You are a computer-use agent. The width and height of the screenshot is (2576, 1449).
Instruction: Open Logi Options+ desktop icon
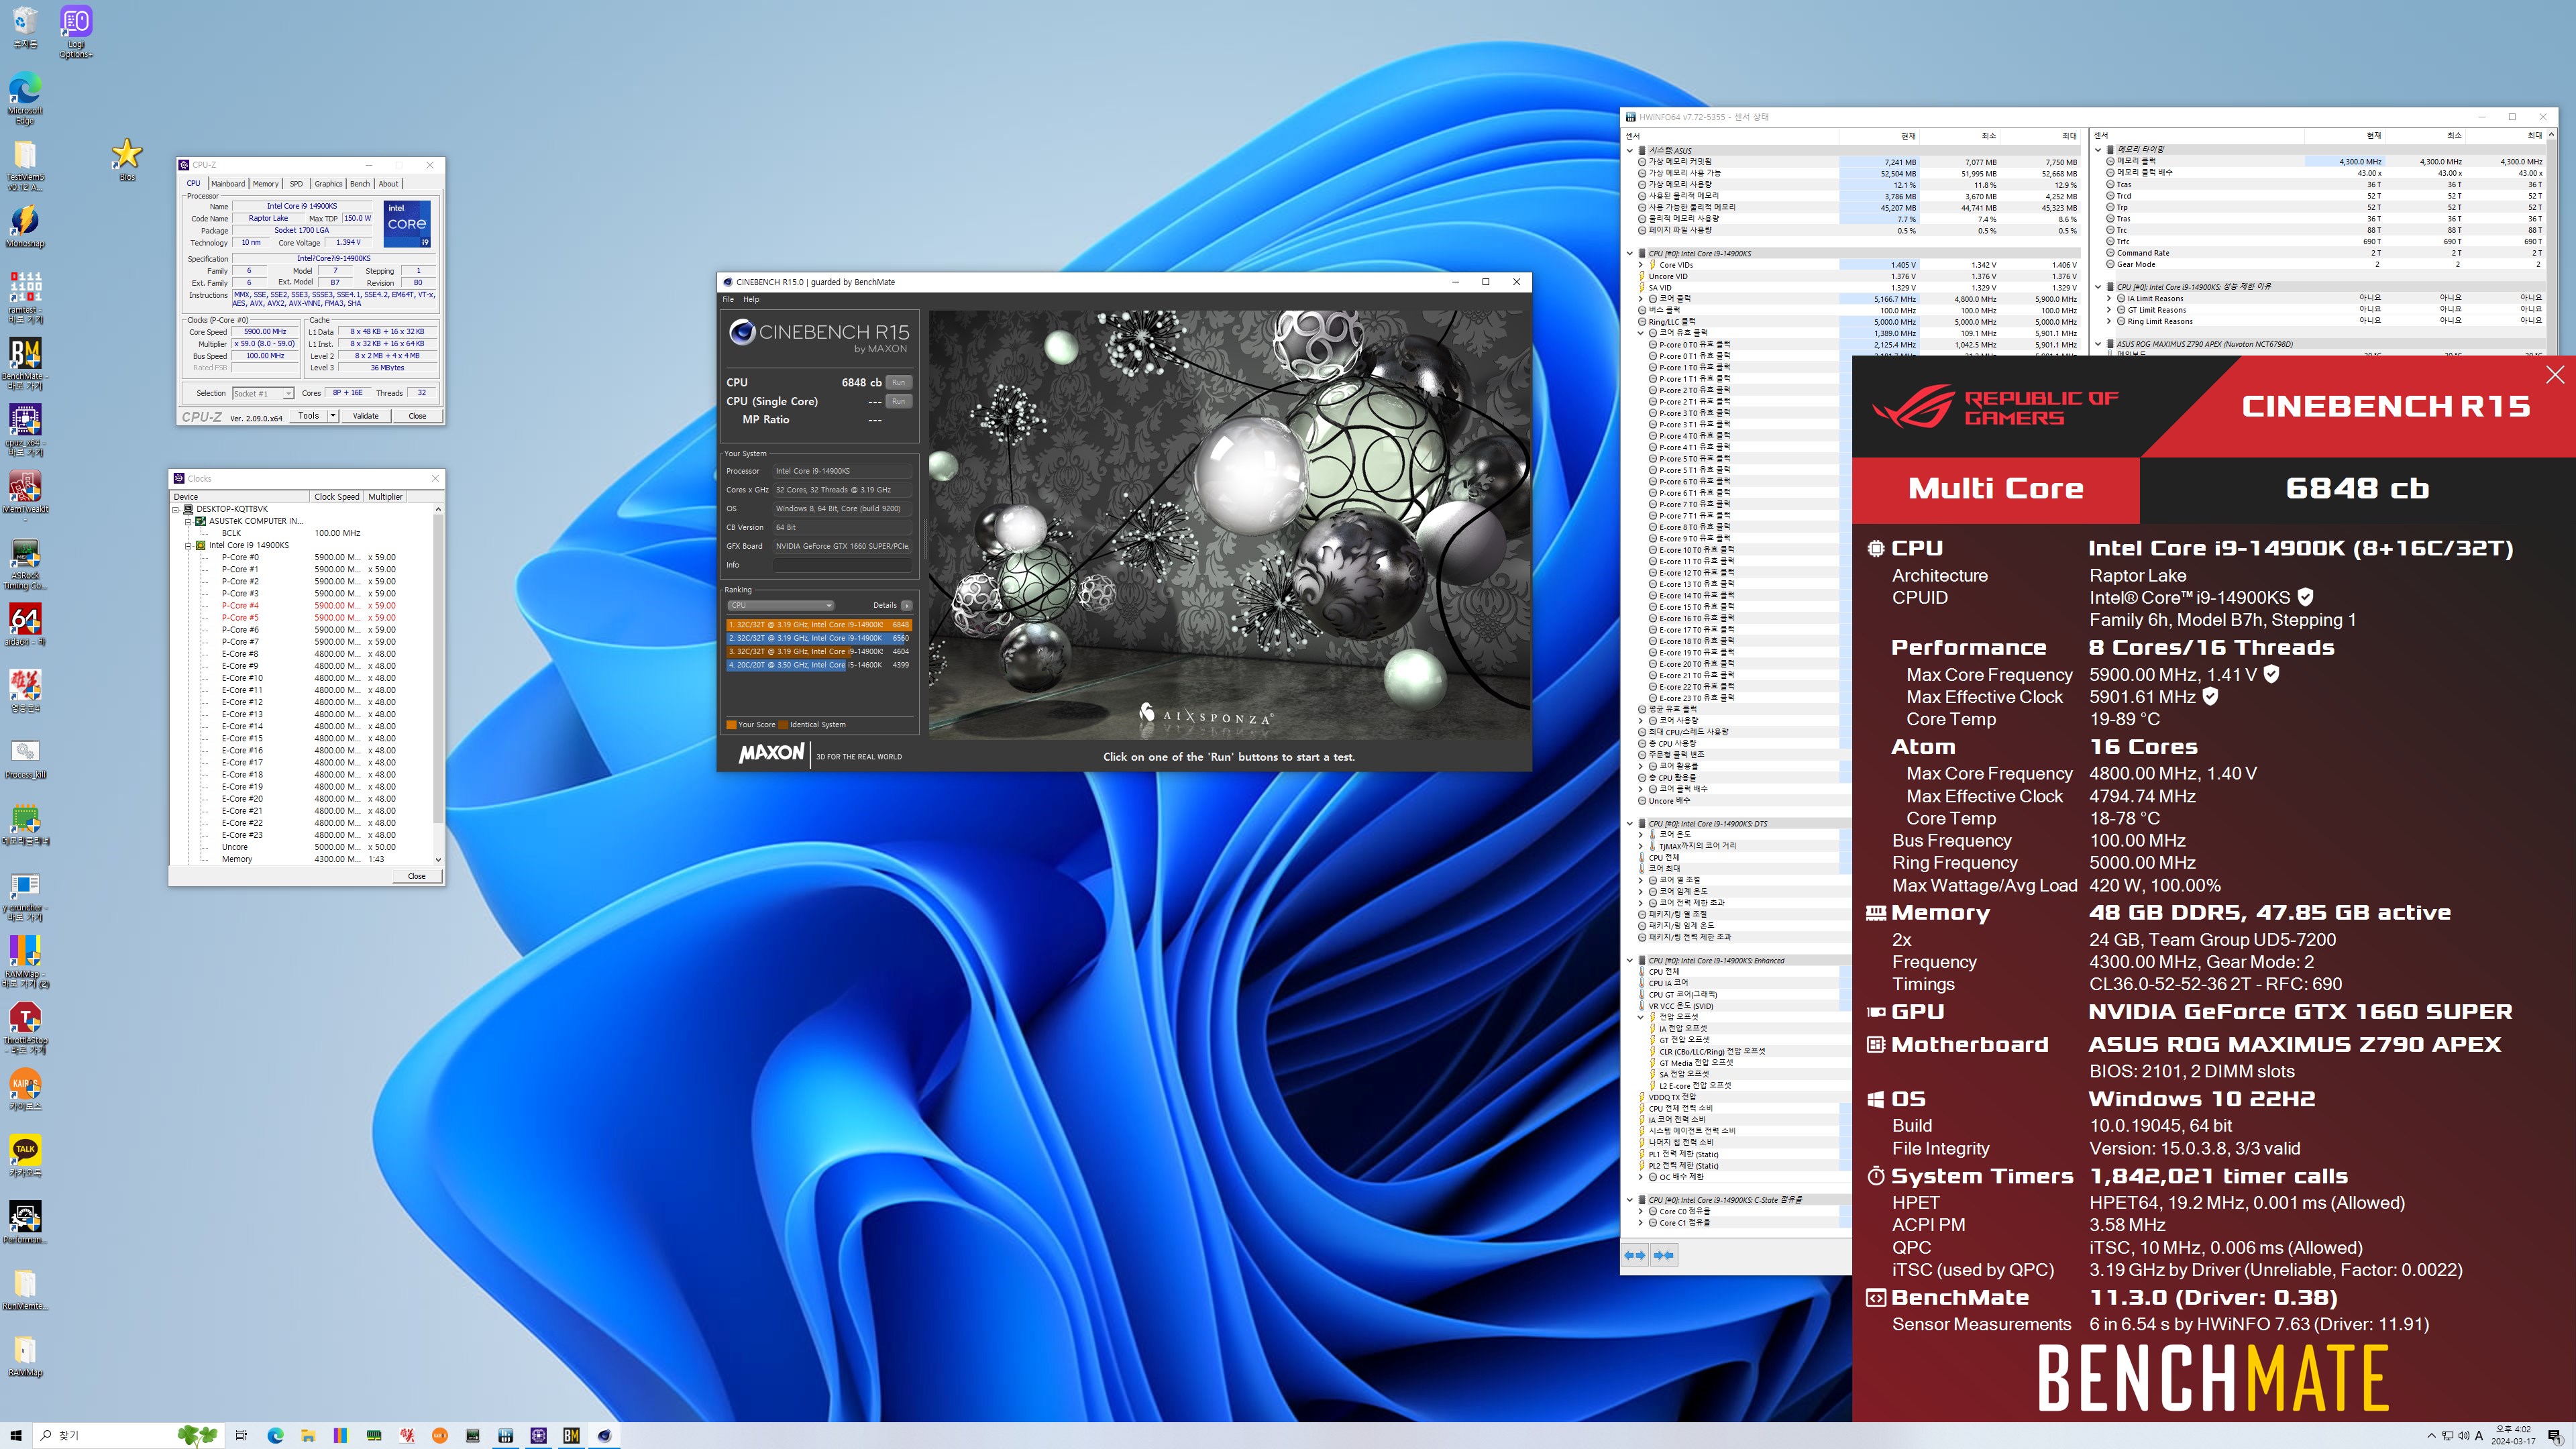tap(76, 32)
